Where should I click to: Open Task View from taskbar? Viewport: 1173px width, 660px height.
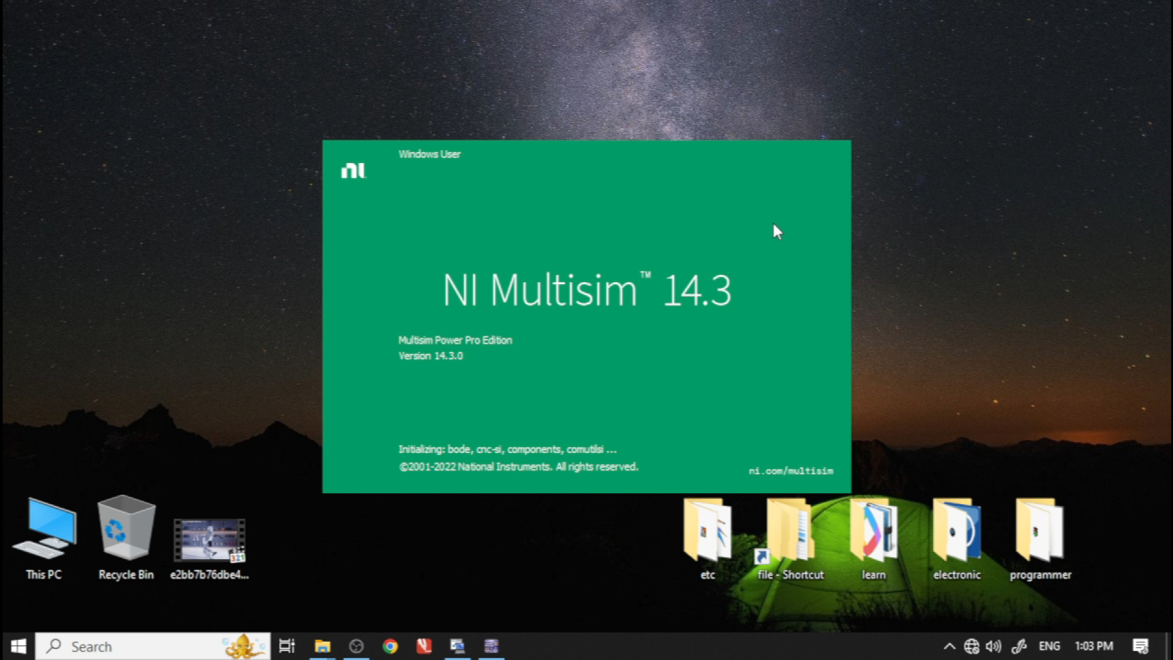click(287, 646)
